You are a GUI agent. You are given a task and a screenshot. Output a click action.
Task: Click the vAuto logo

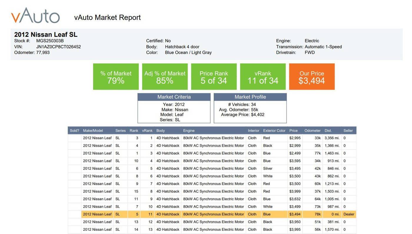(x=35, y=16)
